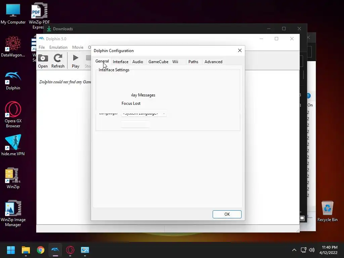344x258 pixels.
Task: Show hidden system tray icons
Action: click(x=294, y=250)
